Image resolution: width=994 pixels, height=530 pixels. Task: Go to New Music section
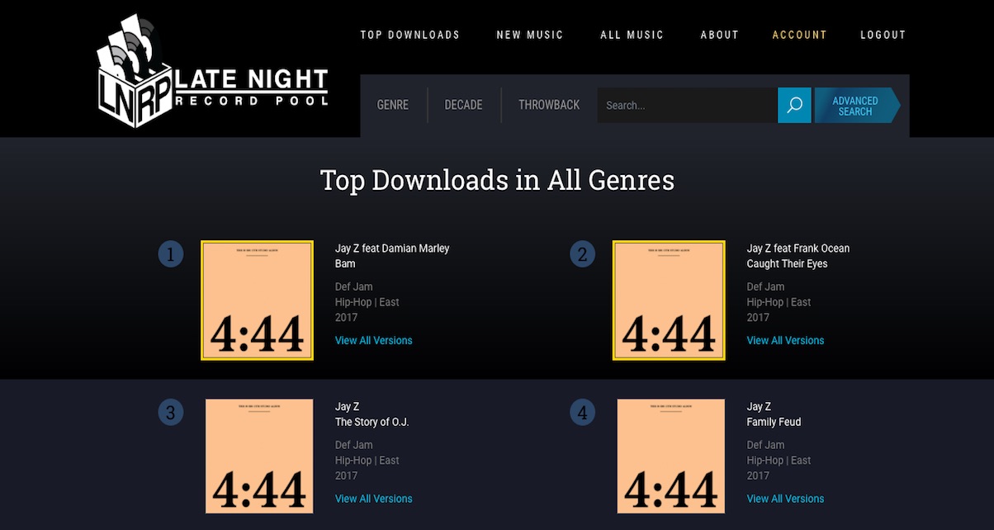click(530, 35)
